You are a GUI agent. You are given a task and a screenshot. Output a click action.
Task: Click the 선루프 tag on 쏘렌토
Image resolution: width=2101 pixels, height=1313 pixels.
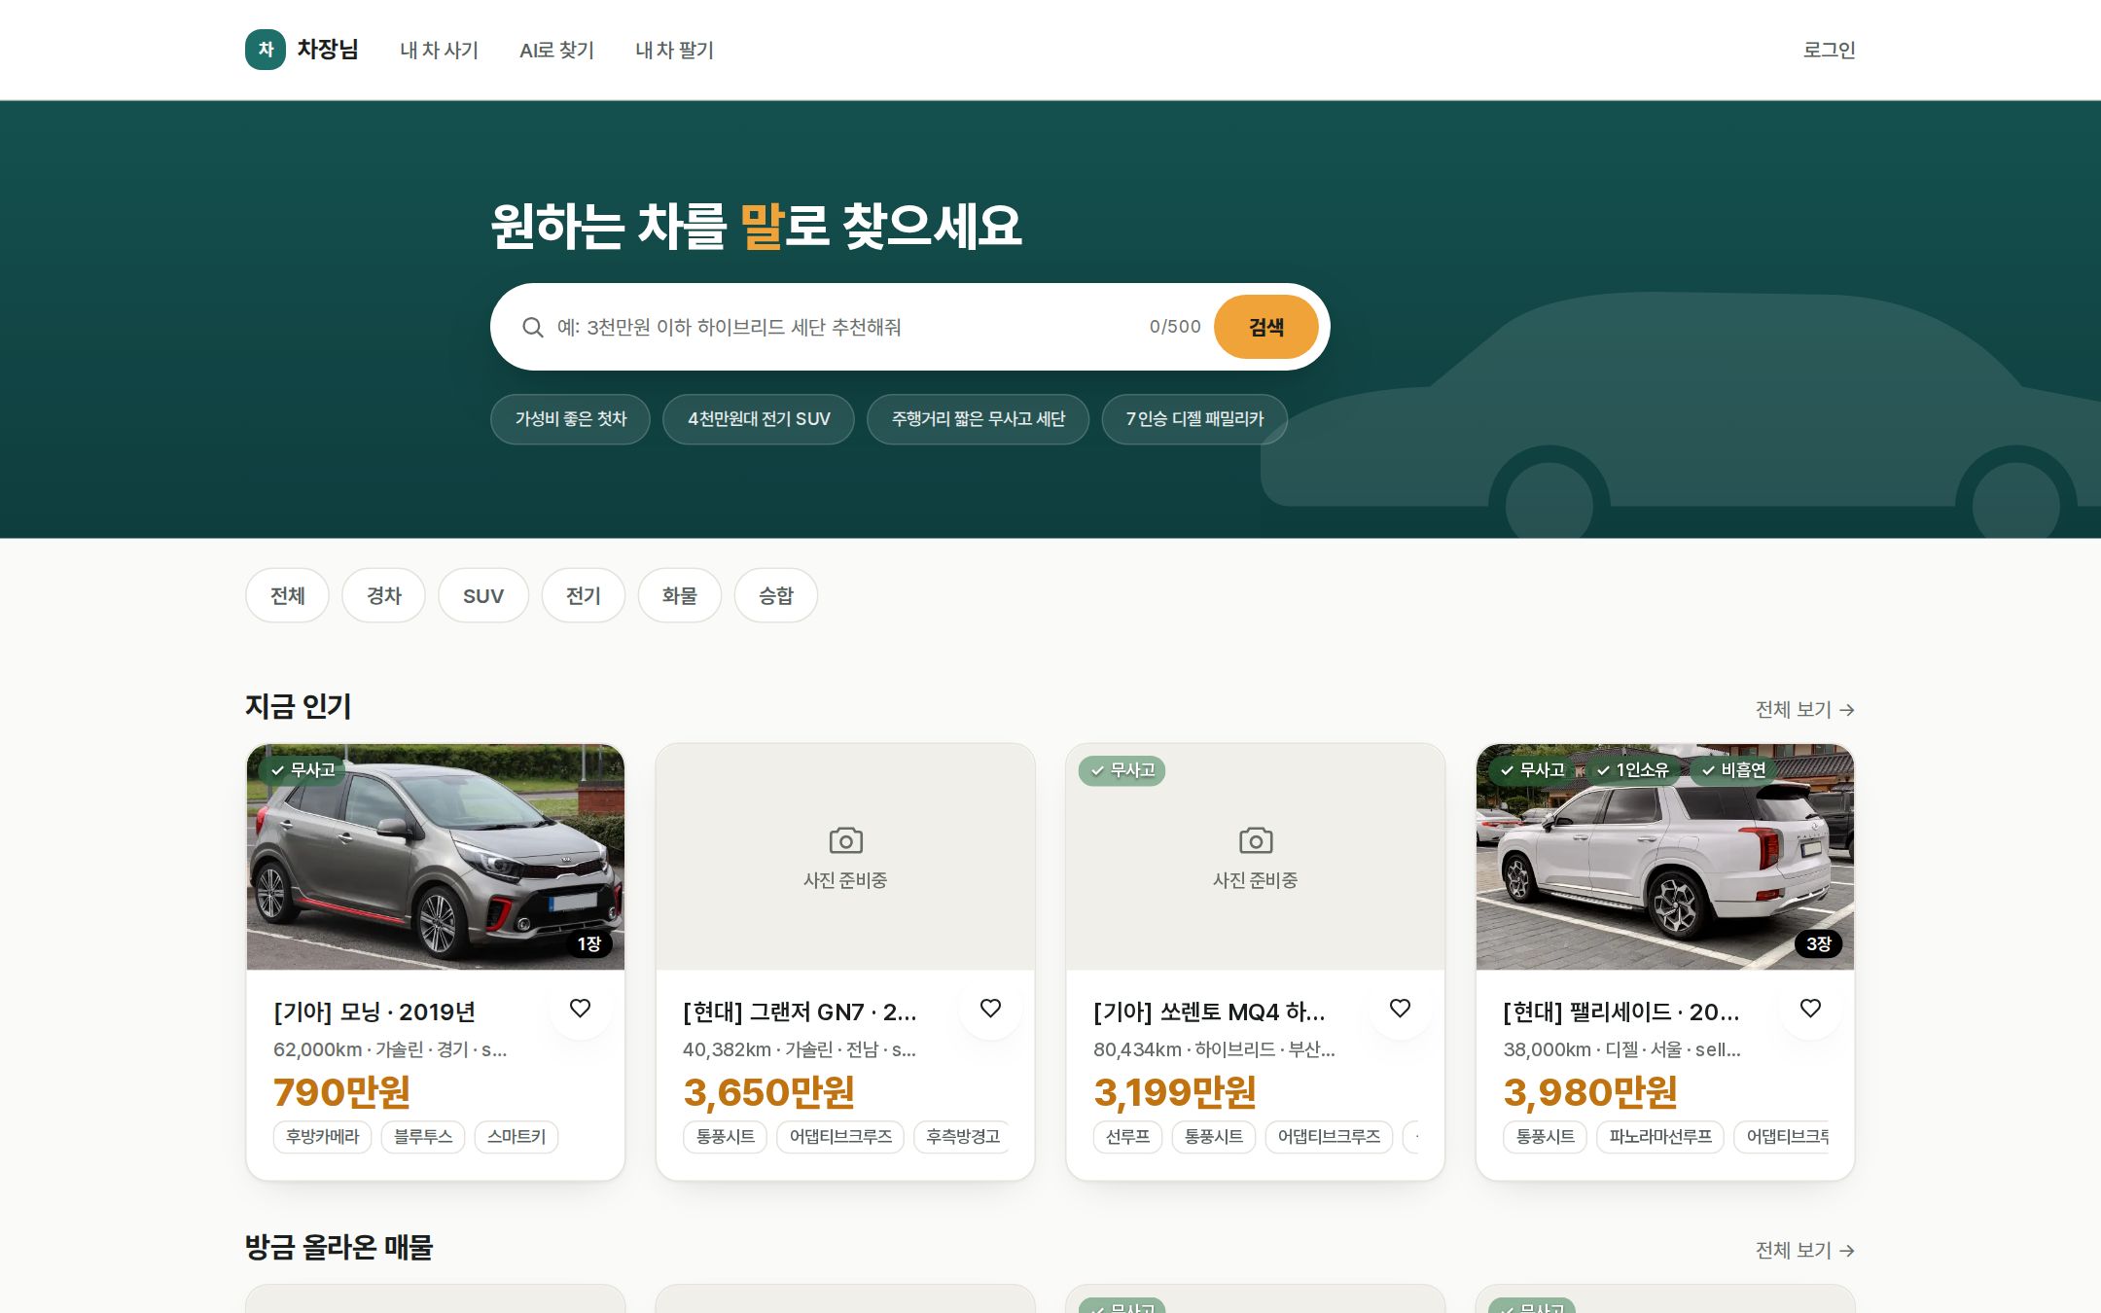point(1128,1137)
